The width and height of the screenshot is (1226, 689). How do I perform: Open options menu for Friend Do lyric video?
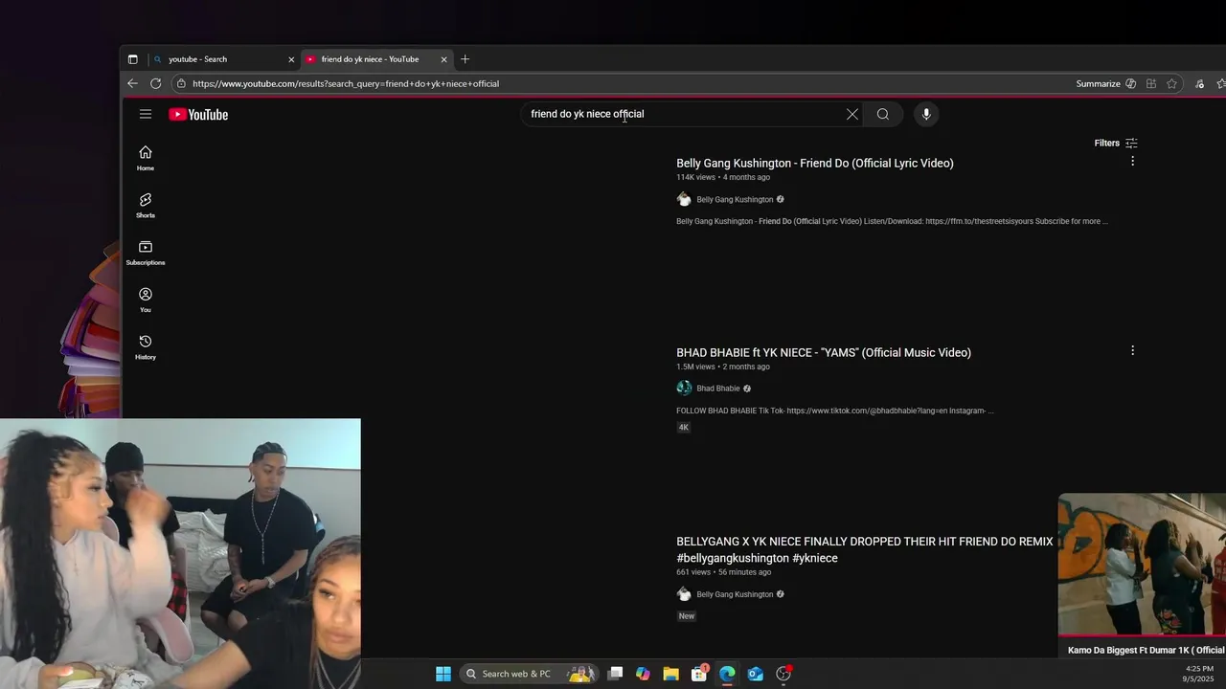pos(1132,161)
